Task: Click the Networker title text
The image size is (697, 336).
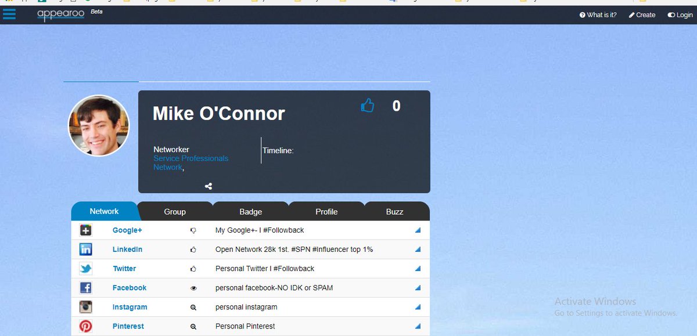Action: point(171,150)
